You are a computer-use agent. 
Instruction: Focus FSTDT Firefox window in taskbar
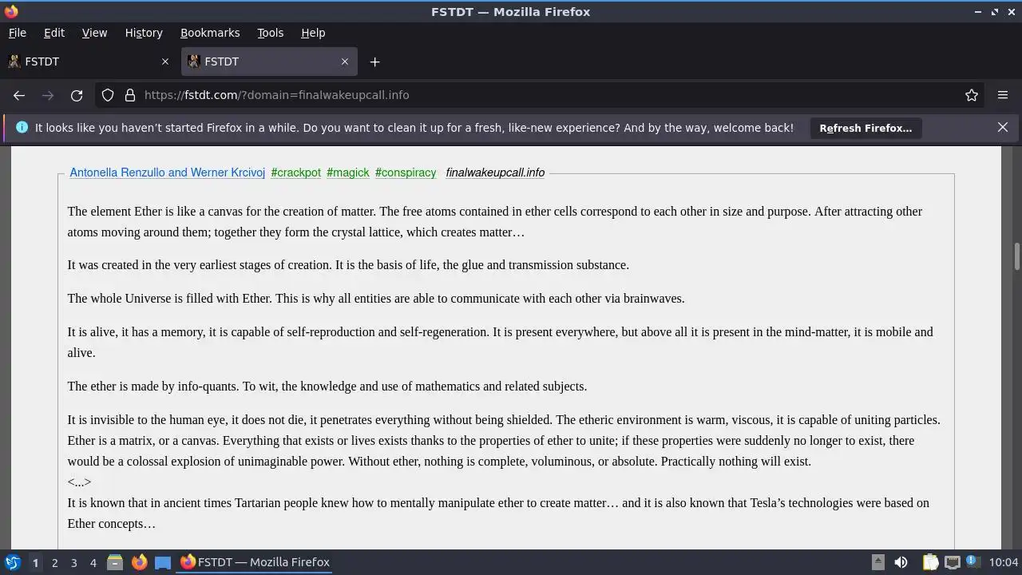click(255, 562)
